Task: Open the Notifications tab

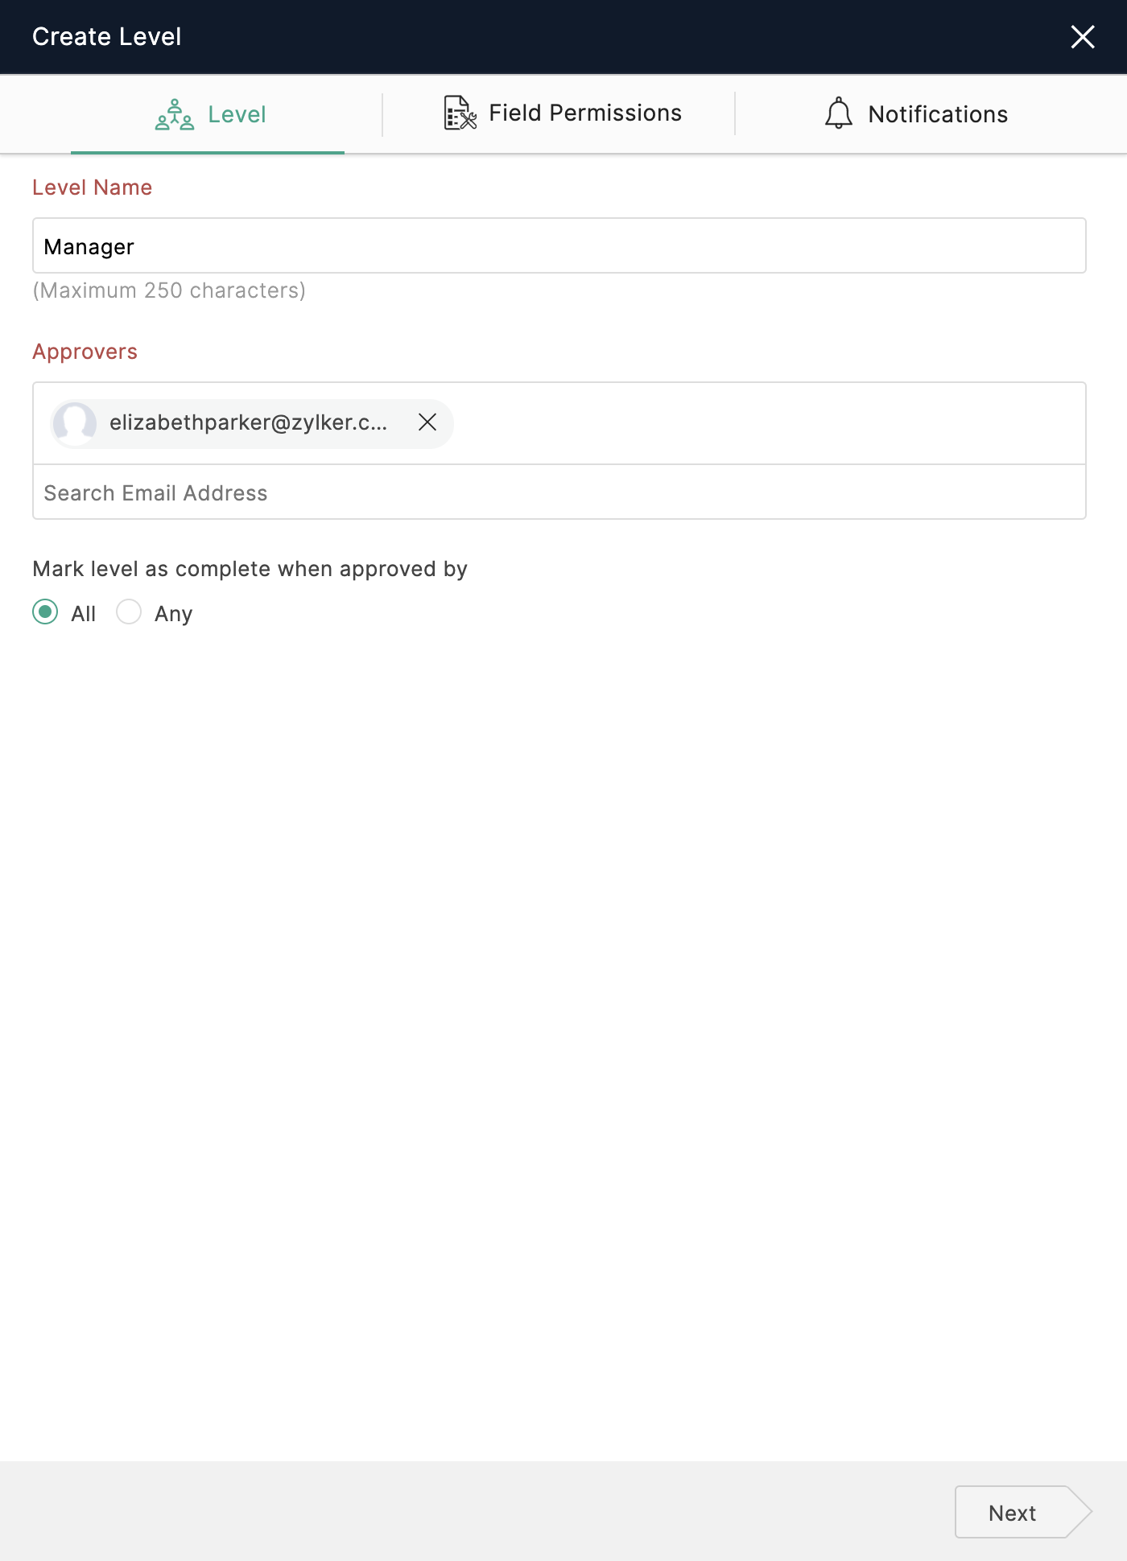Action: pyautogui.click(x=917, y=114)
